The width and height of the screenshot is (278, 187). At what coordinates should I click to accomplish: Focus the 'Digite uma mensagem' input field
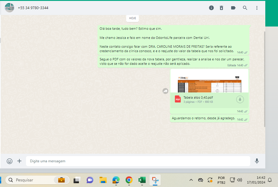pos(138,161)
